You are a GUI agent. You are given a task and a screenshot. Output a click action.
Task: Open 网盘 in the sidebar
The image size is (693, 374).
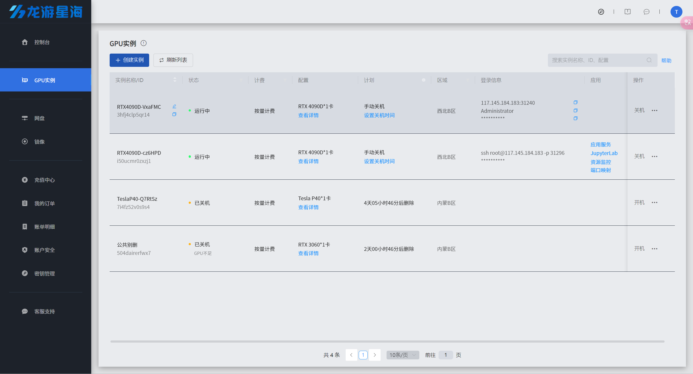pyautogui.click(x=40, y=118)
